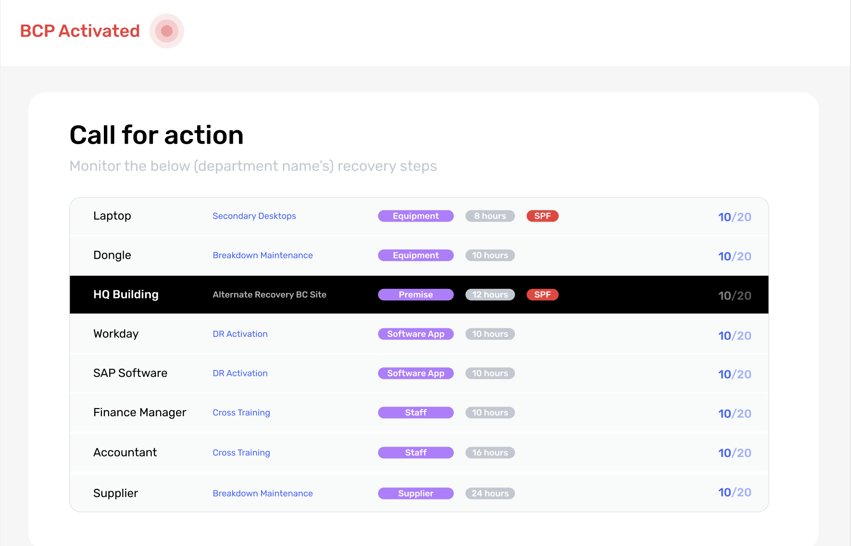Click the DR Activation link for SAP Software

[x=240, y=373]
